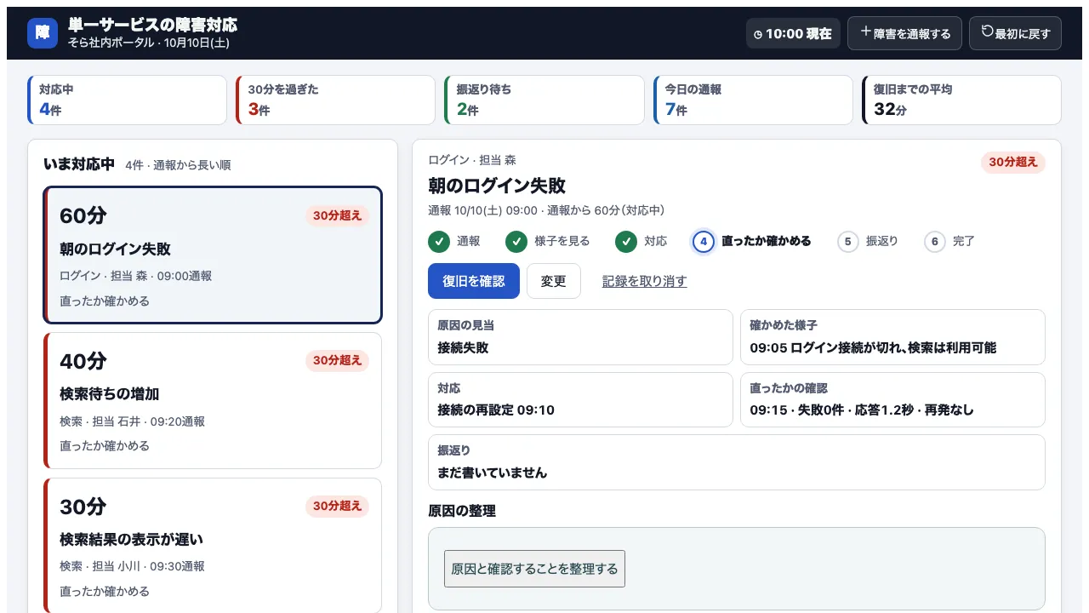
Task: Select the 検索待ちの増加 incident card
Action: (213, 400)
